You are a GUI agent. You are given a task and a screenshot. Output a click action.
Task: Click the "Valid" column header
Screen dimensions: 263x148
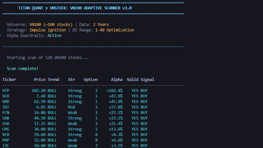pos(133,80)
